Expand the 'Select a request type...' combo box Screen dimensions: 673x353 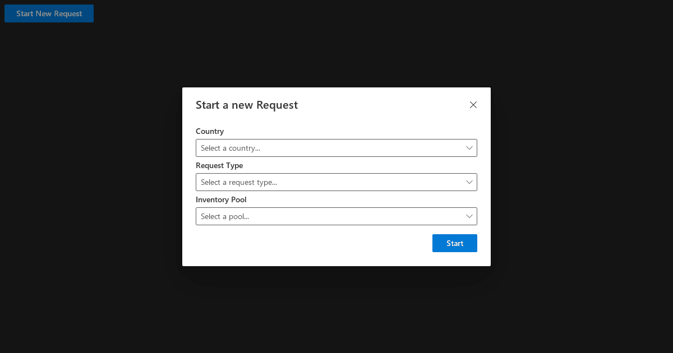click(336, 182)
